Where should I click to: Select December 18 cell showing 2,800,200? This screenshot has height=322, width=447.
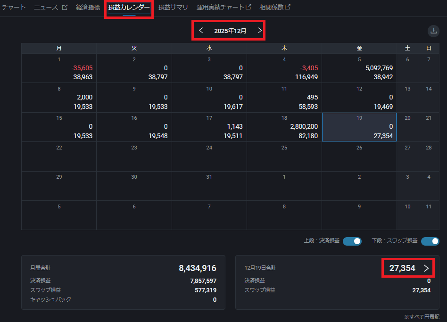(x=284, y=127)
